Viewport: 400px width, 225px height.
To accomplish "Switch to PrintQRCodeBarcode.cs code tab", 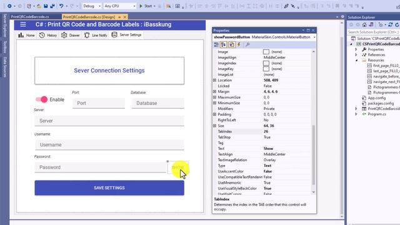I will pyautogui.click(x=30, y=17).
